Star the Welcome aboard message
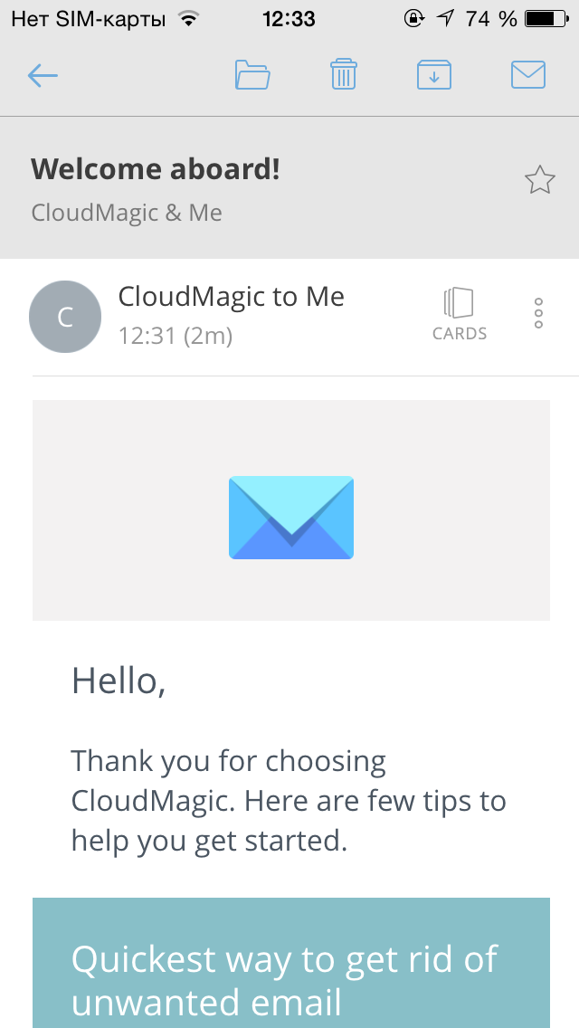The height and width of the screenshot is (1028, 579). tap(540, 180)
